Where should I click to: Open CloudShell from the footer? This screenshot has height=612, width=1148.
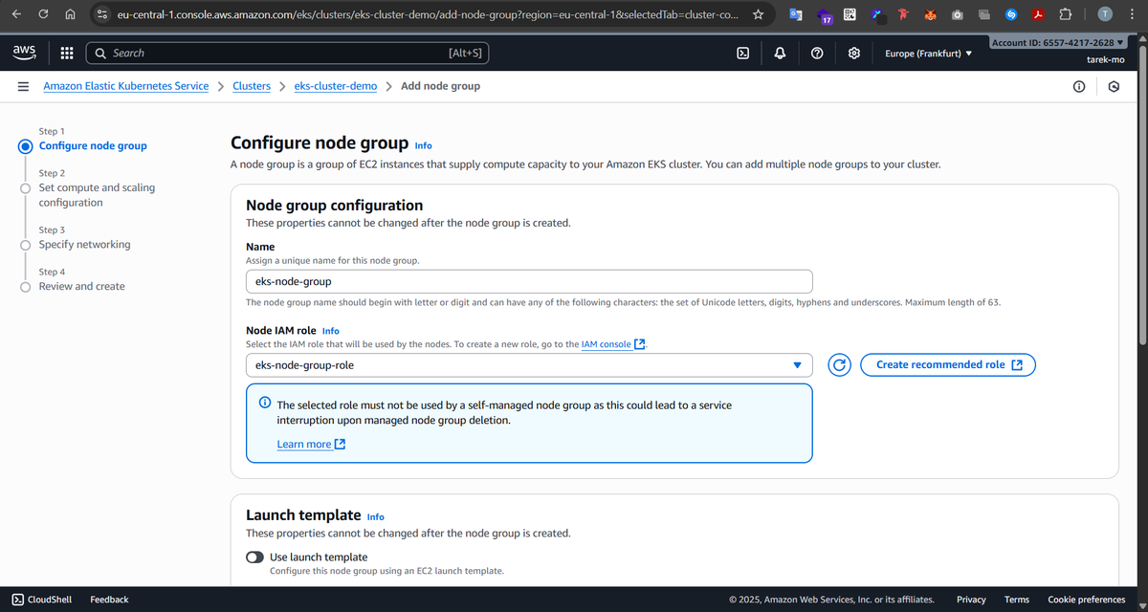coord(41,600)
